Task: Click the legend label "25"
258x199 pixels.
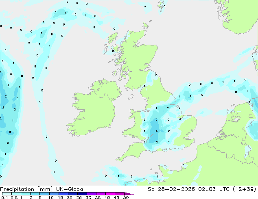Action: click(x=79, y=197)
